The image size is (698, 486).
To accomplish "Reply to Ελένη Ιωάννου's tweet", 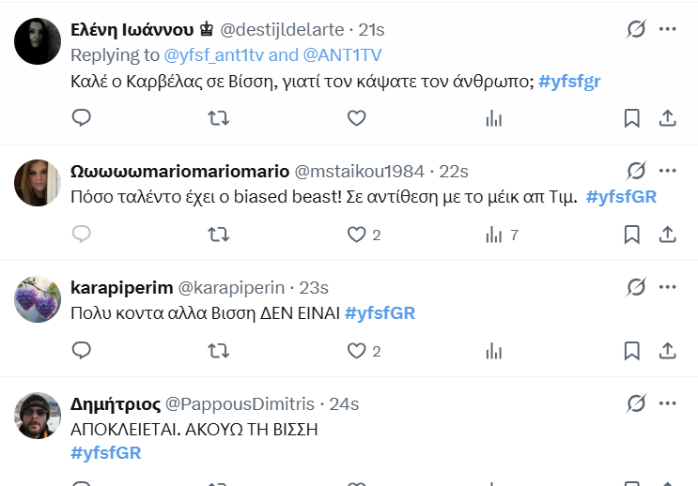I will click(82, 118).
